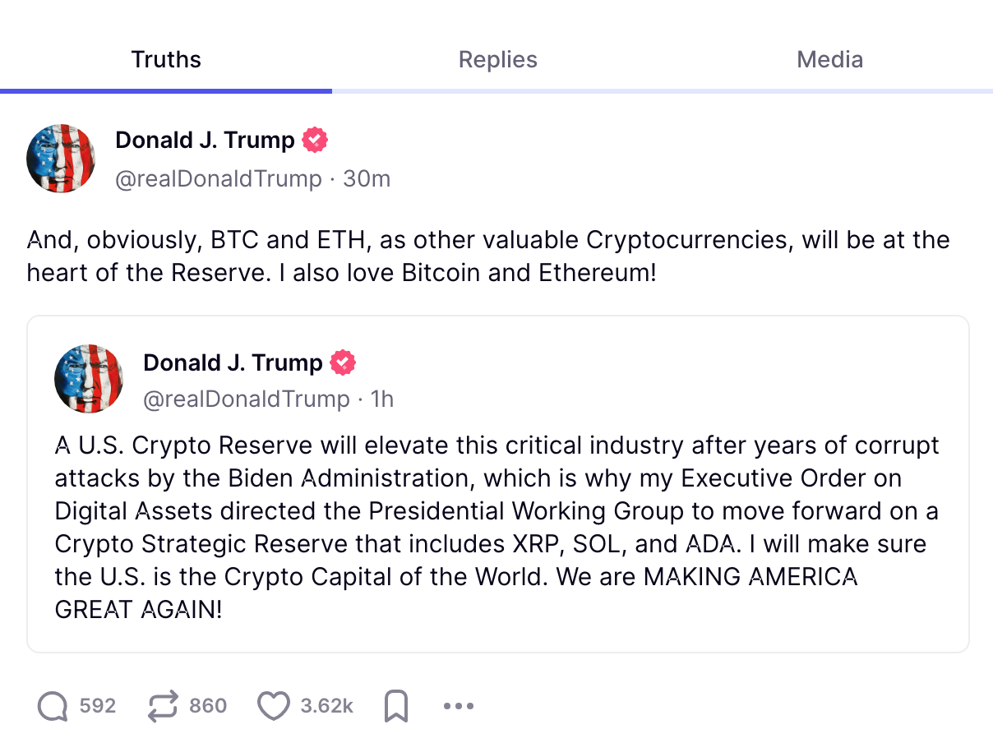Click the 592 reply count
Viewport: 993px width, 743px height.
[98, 705]
